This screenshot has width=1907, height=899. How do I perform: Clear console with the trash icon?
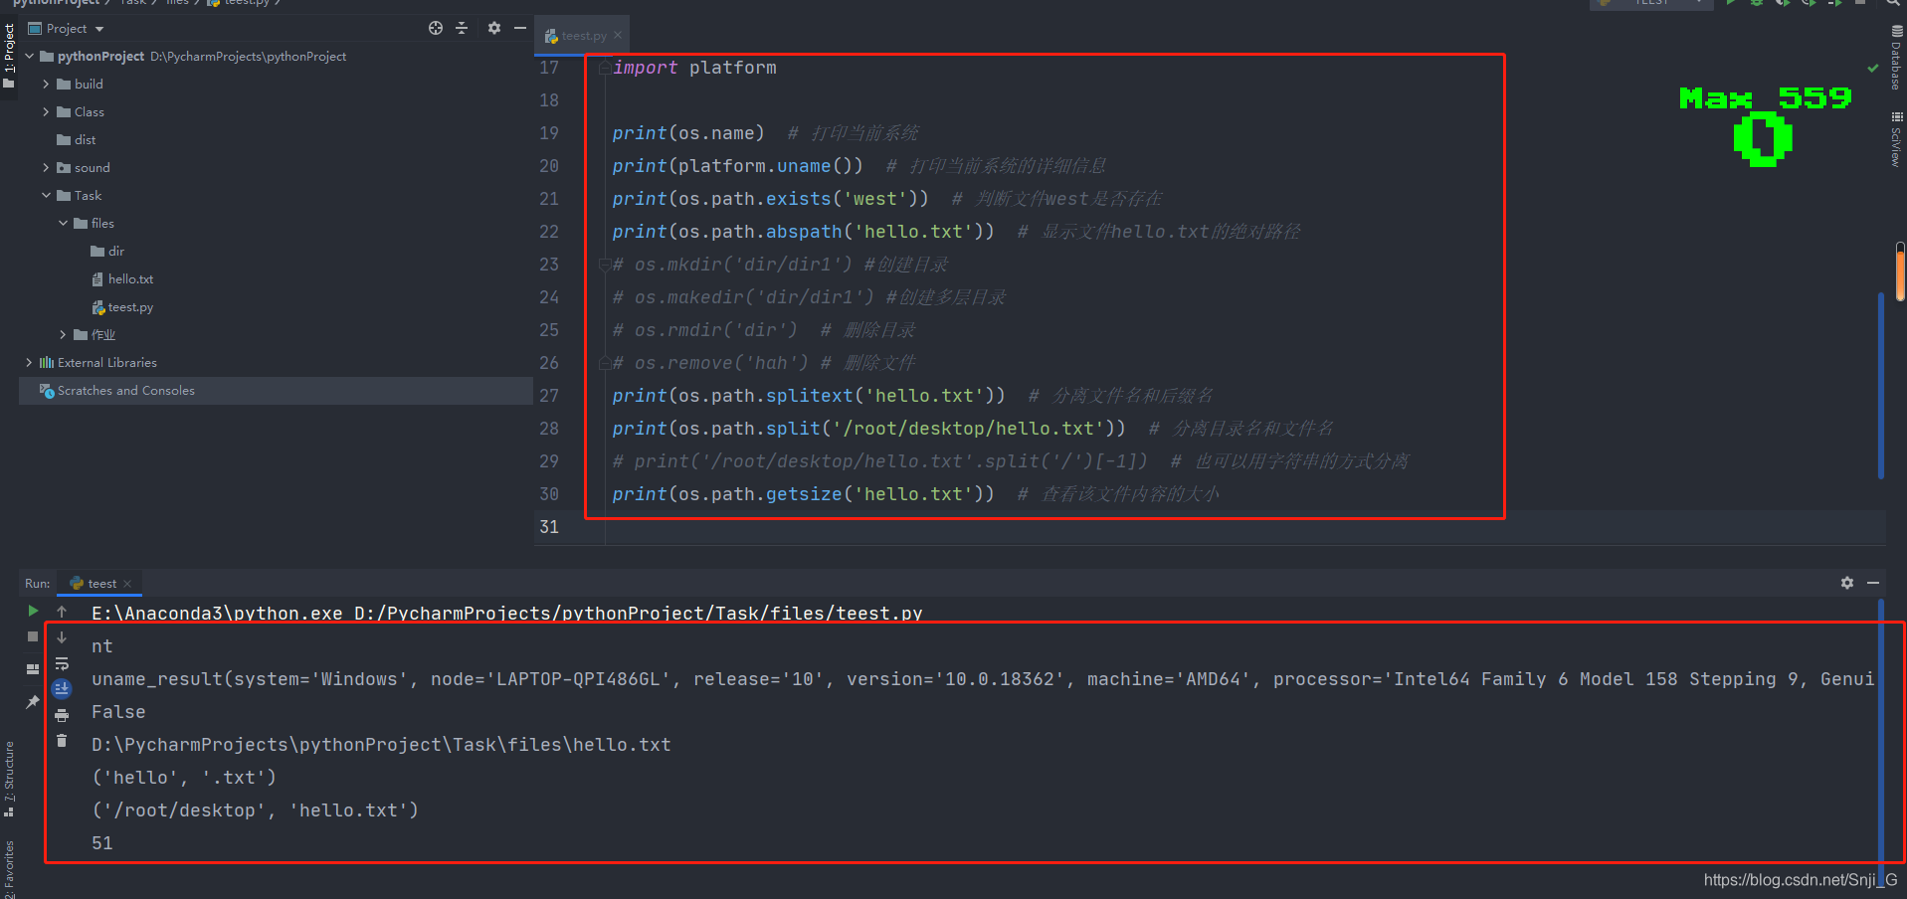coord(62,741)
